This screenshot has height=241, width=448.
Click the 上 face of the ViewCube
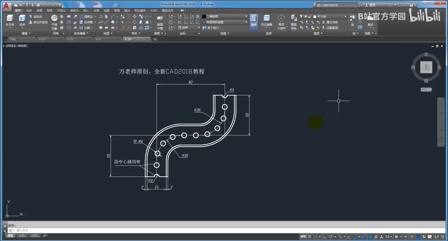(426, 67)
